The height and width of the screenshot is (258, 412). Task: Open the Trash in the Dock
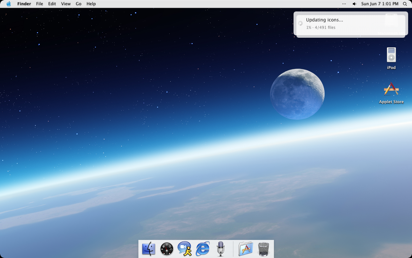[x=264, y=249]
